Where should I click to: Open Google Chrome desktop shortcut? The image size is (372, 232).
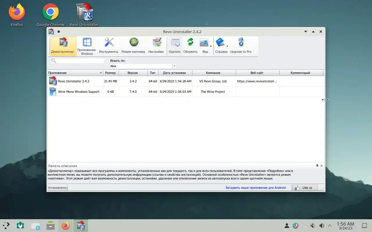(x=51, y=15)
